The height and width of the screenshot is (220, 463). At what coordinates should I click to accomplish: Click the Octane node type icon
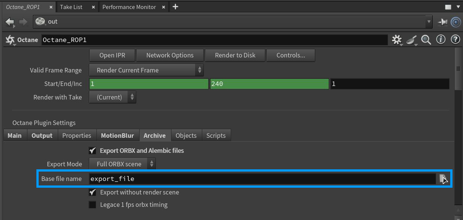click(9, 39)
